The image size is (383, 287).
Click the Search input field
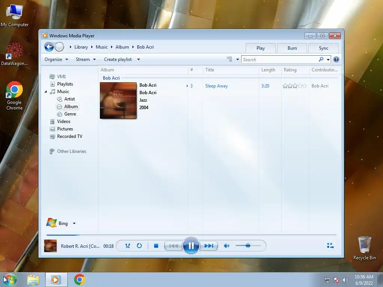(280, 59)
